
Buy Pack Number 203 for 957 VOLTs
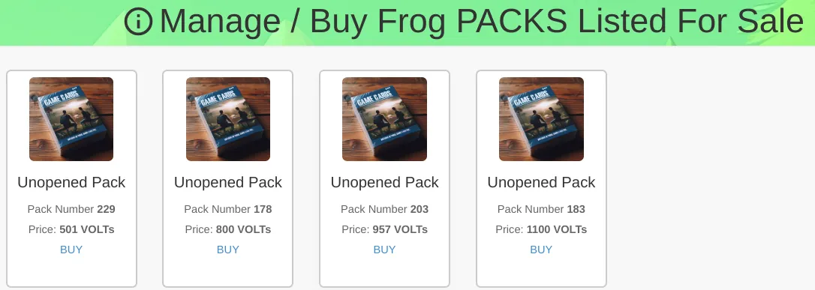pyautogui.click(x=385, y=250)
